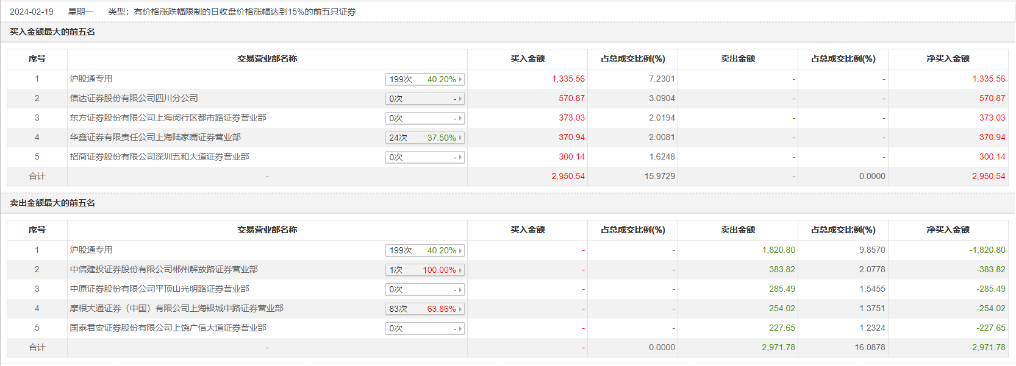
Task: Click 净买入金额 column header in sell-side table
Action: pyautogui.click(x=948, y=230)
